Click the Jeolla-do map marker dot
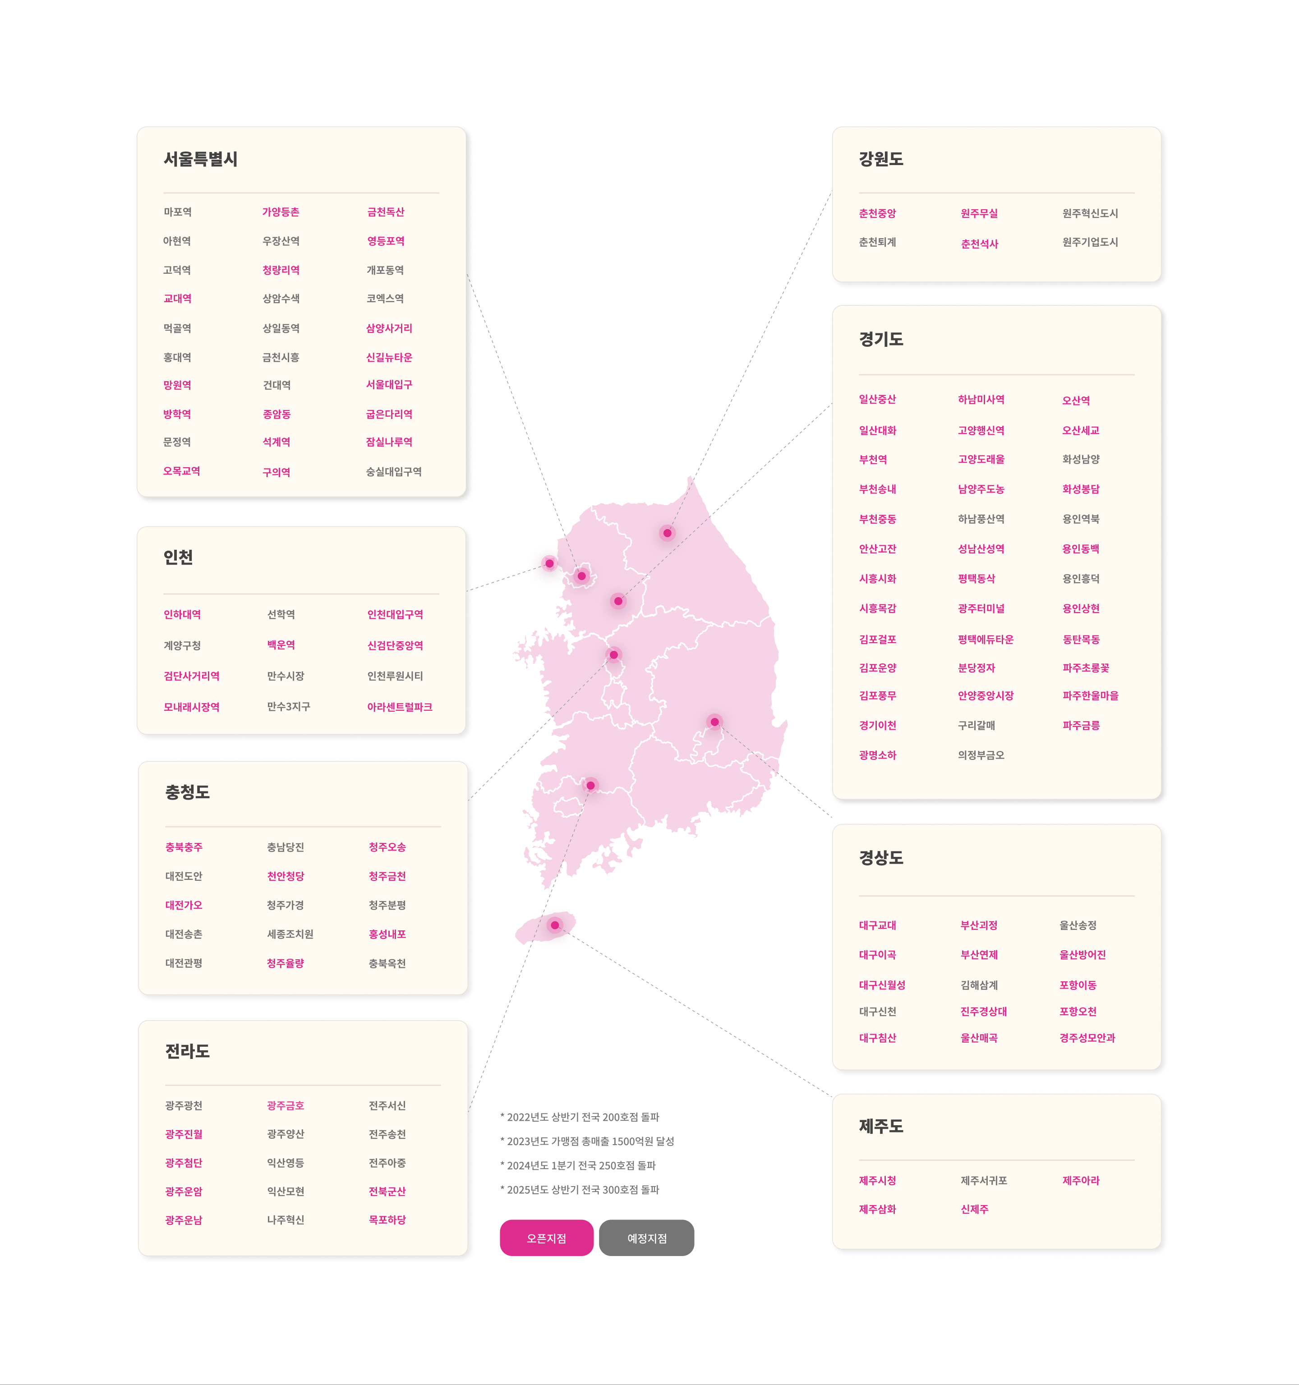Viewport: 1299px width, 1385px height. point(590,785)
